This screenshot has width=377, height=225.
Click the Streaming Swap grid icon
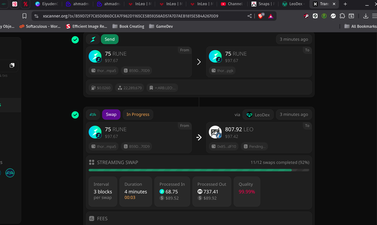point(92,162)
